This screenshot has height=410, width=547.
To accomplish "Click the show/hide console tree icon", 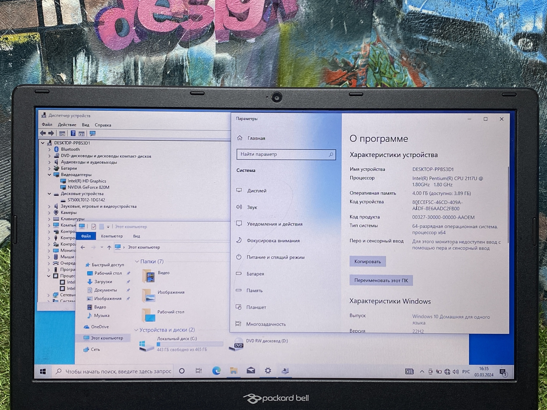I will [62, 133].
